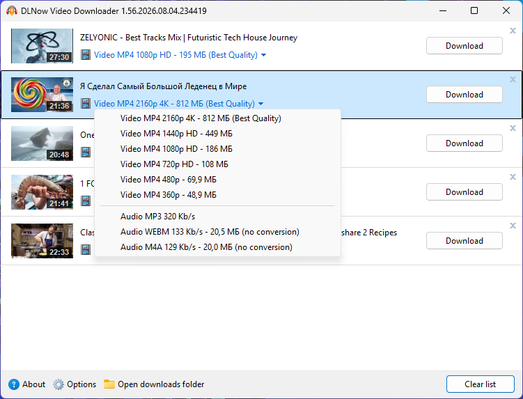Remove the 22:33 cooking video row

coord(513,226)
